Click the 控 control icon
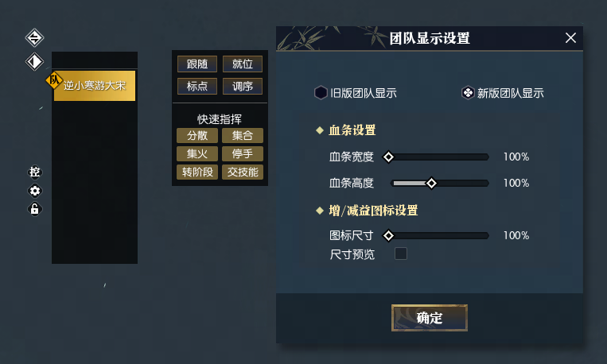This screenshot has width=607, height=364. coord(35,172)
